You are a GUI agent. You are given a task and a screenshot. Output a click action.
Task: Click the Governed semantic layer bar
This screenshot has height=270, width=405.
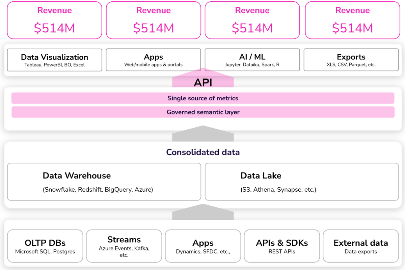click(203, 112)
